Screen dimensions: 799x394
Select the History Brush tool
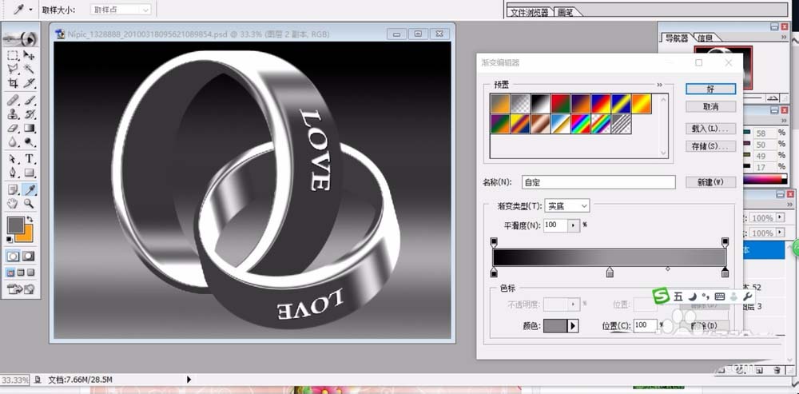coord(29,114)
